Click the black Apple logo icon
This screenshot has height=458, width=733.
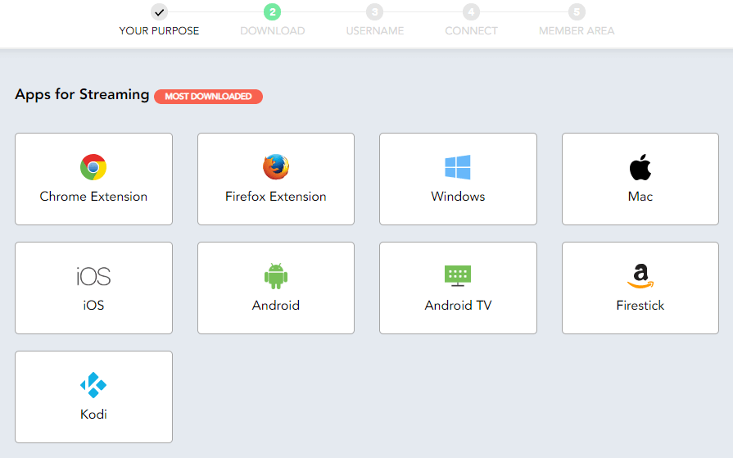(x=640, y=167)
